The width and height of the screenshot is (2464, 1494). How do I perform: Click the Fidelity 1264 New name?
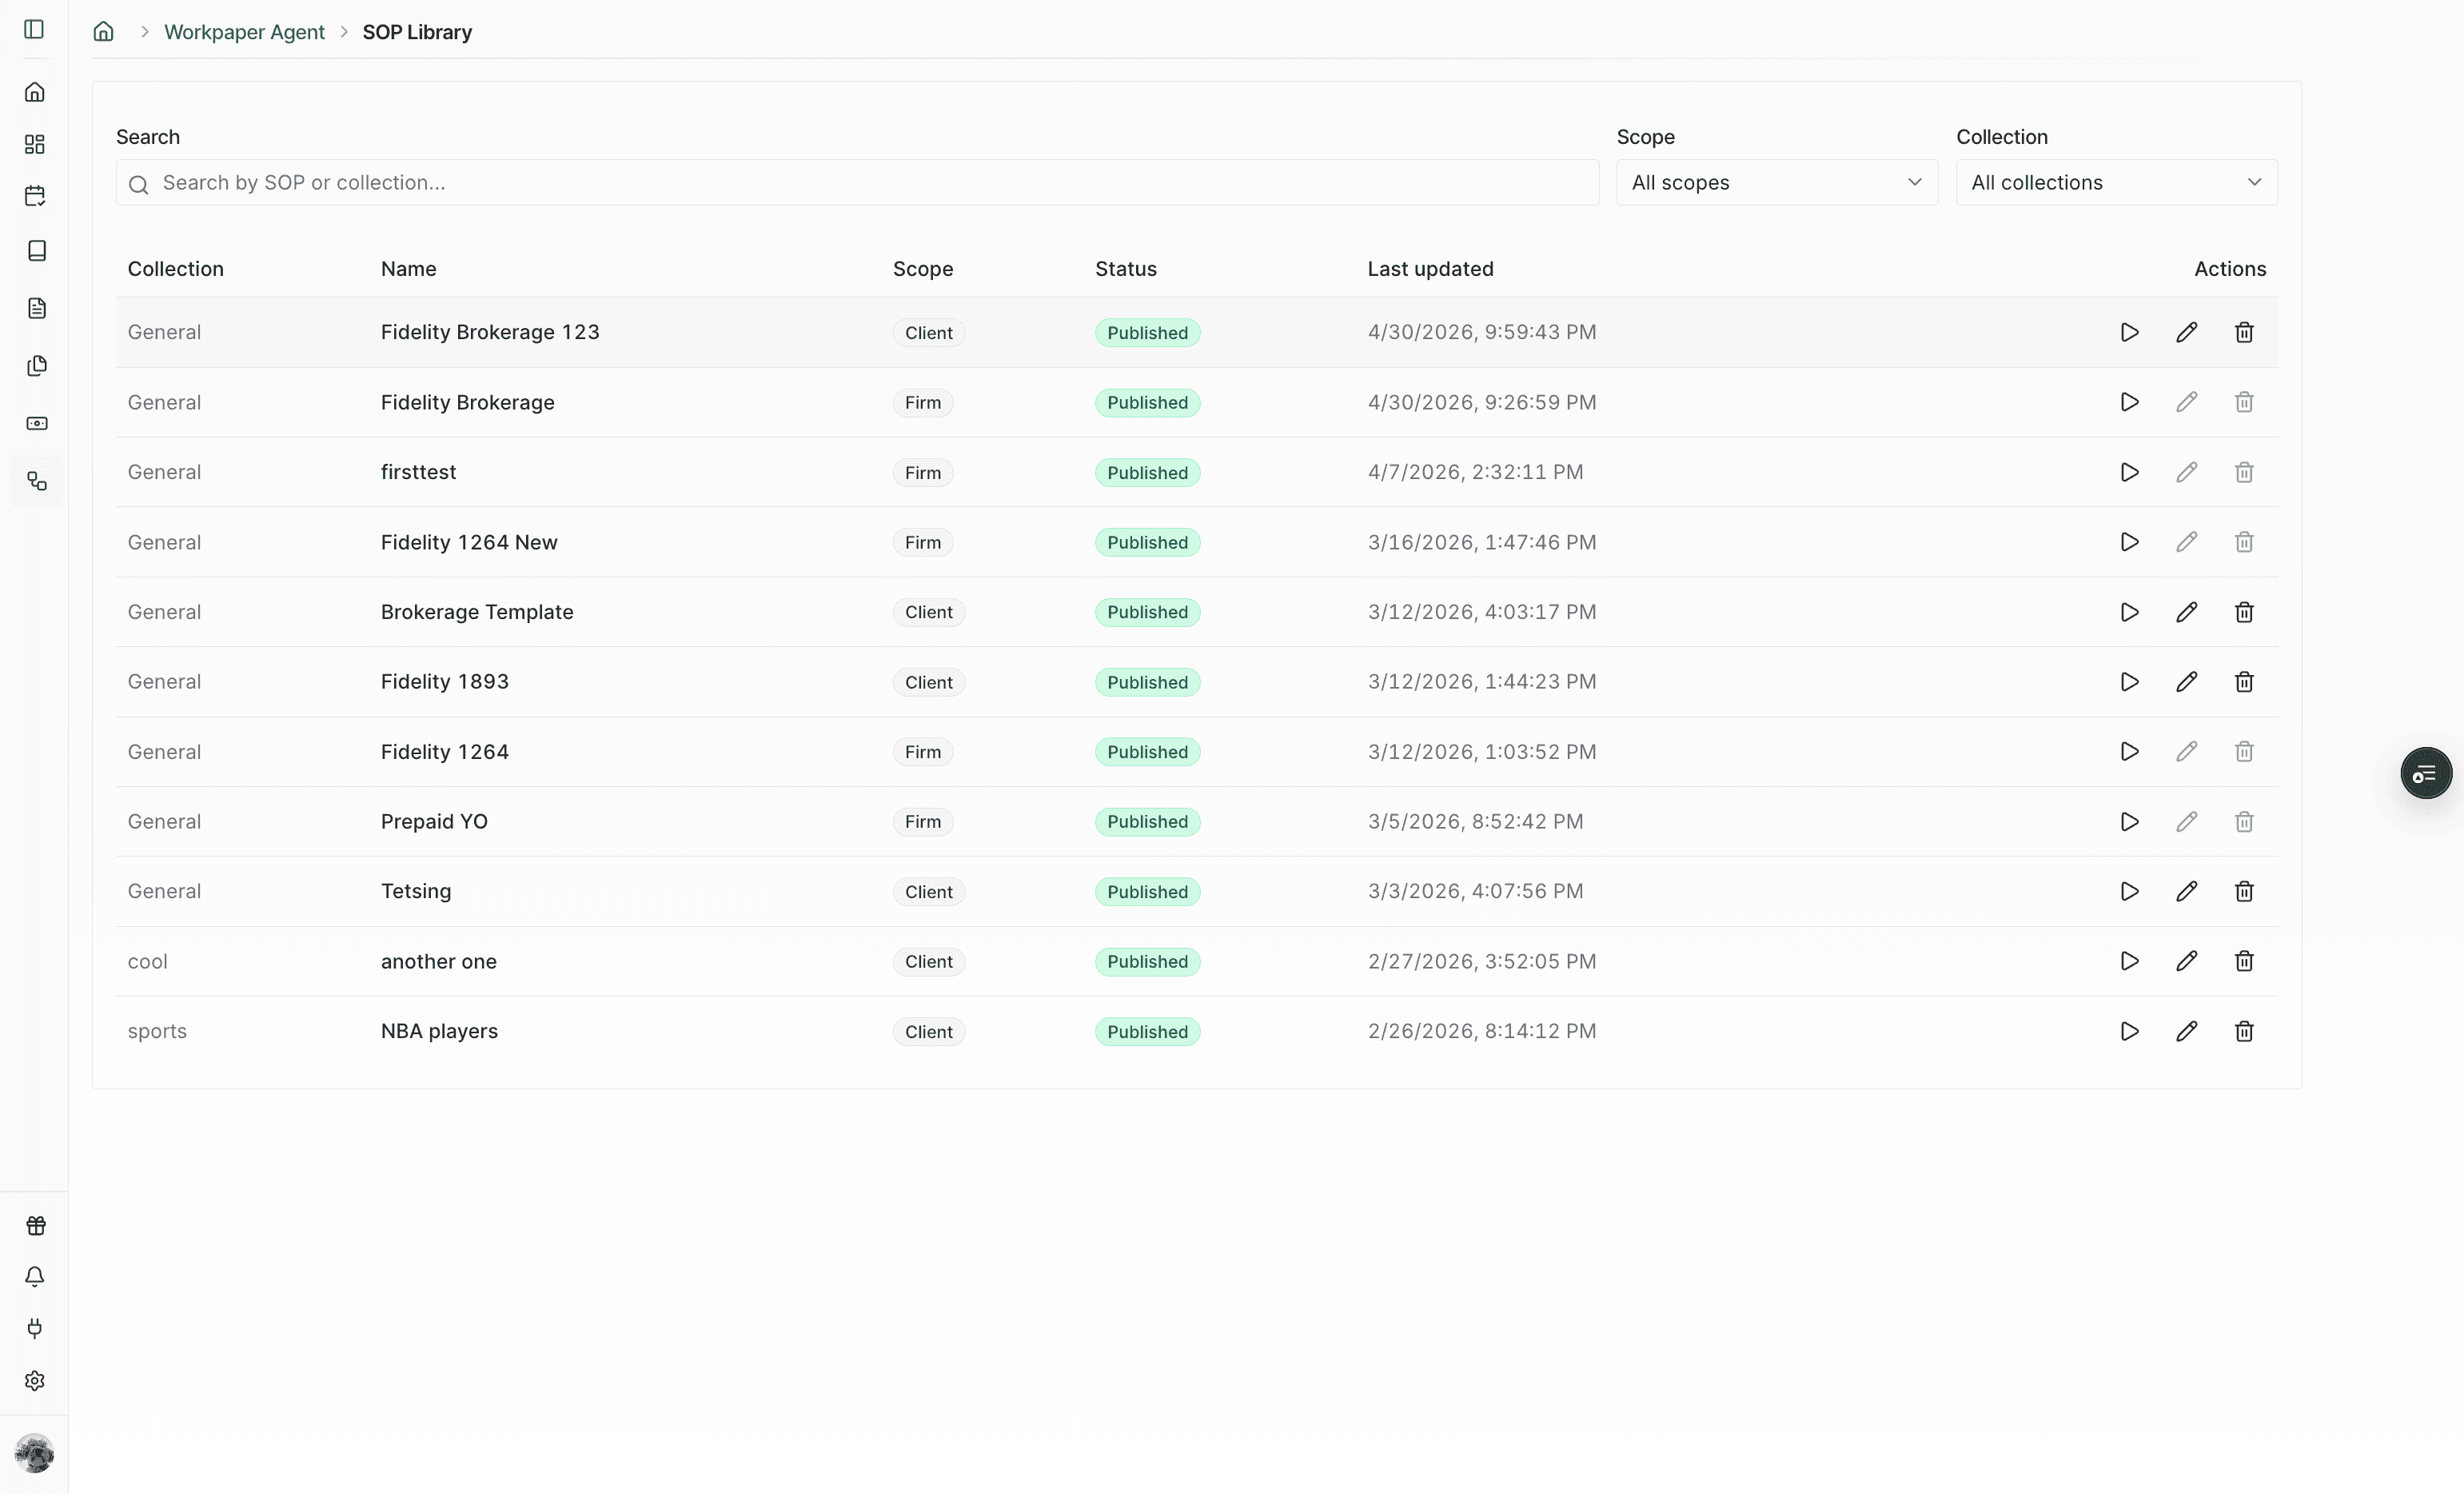(469, 542)
